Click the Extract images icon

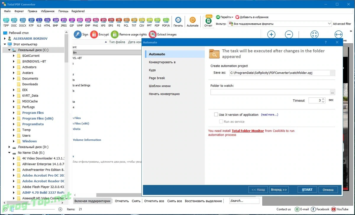(153, 34)
